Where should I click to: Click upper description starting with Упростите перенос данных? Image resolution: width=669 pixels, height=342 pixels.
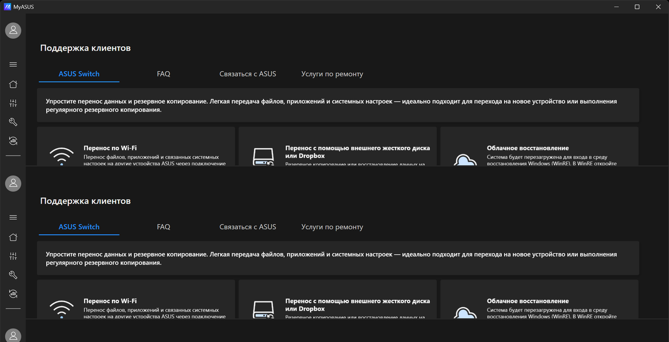click(331, 105)
